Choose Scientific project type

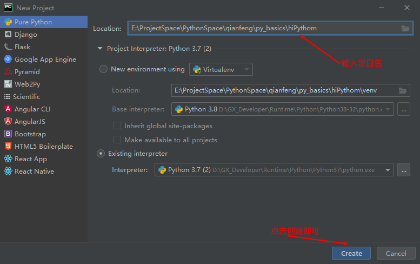[44, 96]
